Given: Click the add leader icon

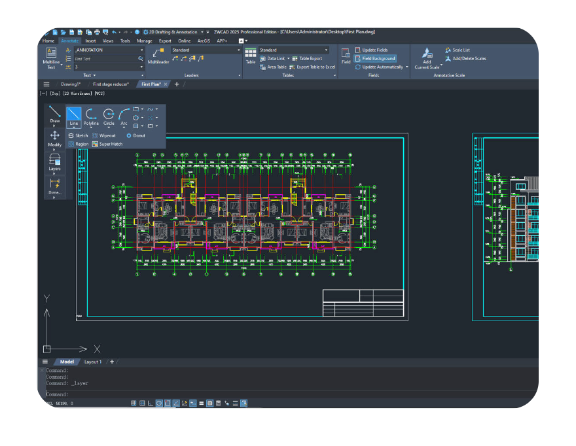Looking at the screenshot, I should (175, 58).
